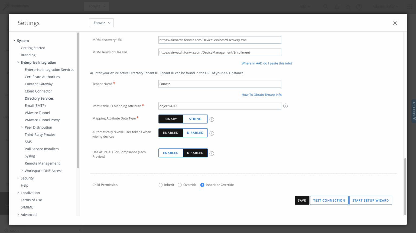Open the Add menu in the top bar
This screenshot has width=416, height=233.
point(304,6)
